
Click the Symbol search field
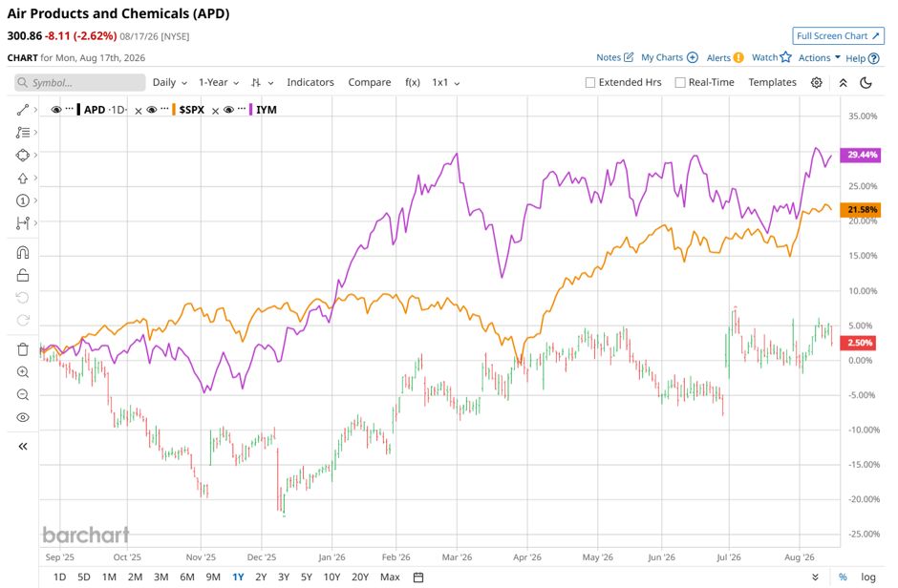[x=80, y=82]
